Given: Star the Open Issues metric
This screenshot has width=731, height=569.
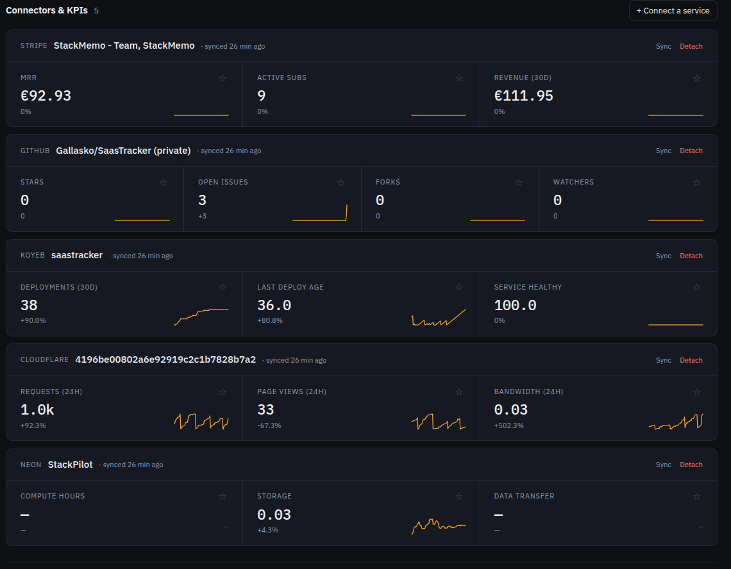Looking at the screenshot, I should tap(340, 183).
